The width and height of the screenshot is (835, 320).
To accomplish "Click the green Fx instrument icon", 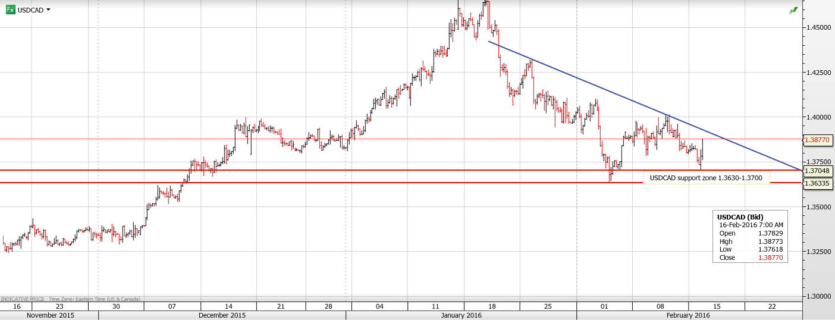I will (10, 10).
